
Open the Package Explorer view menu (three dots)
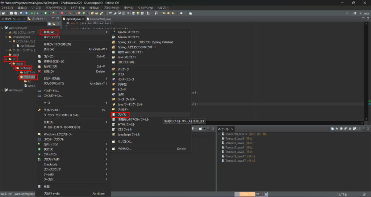click(x=58, y=24)
